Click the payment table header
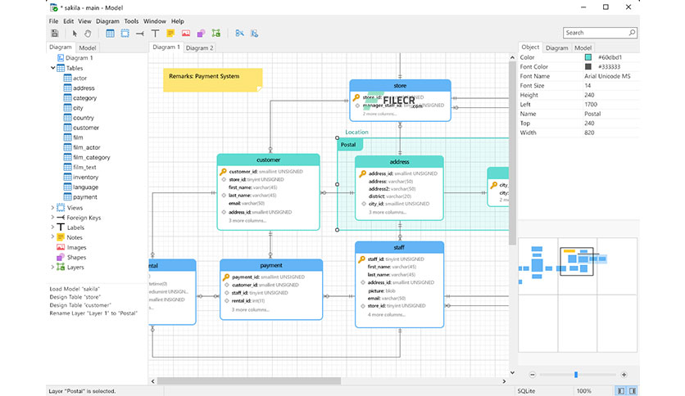 click(x=271, y=265)
